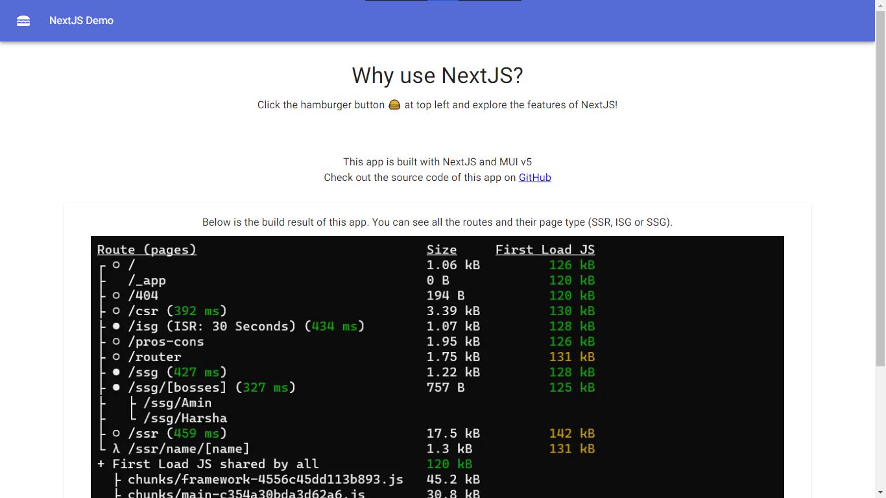Screen dimensions: 886x498
Task: Click the vertical page scrollbar thumb
Action: (x=880, y=188)
